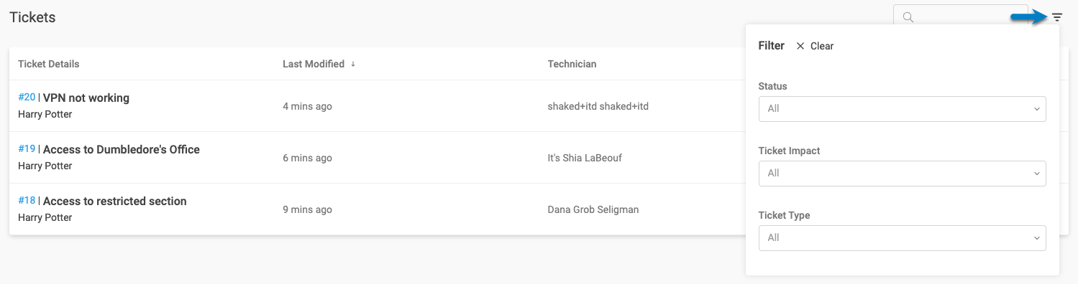Expand the Status dropdown
This screenshot has height=284, width=1078.
[x=902, y=109]
